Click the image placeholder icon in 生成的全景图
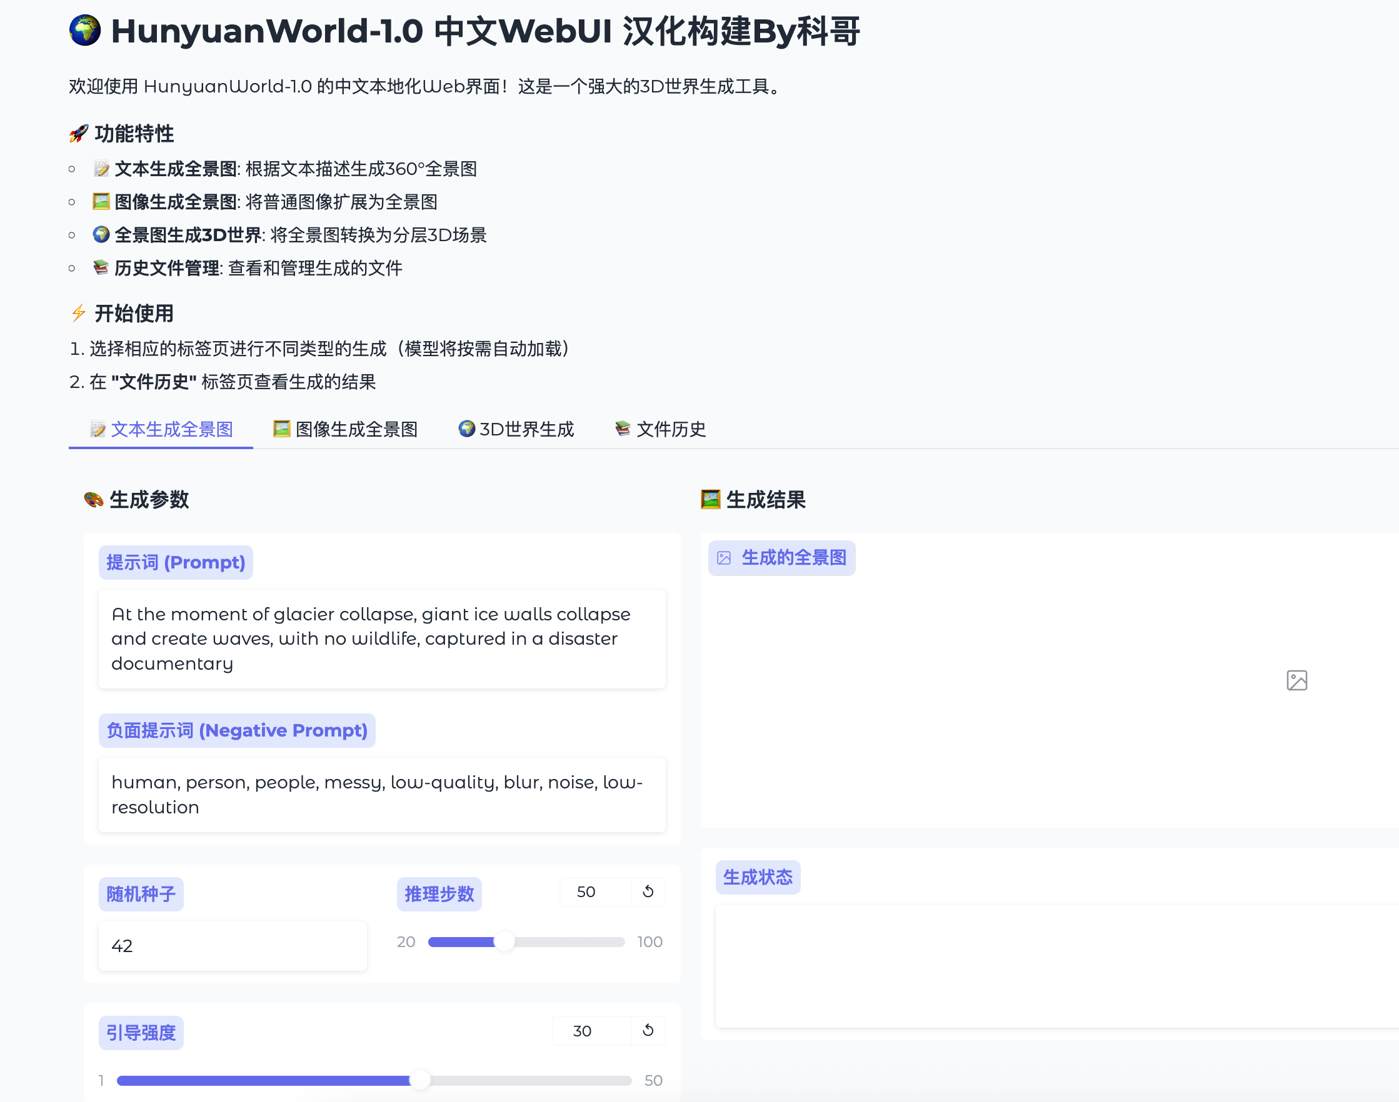Viewport: 1399px width, 1102px height. point(1296,680)
